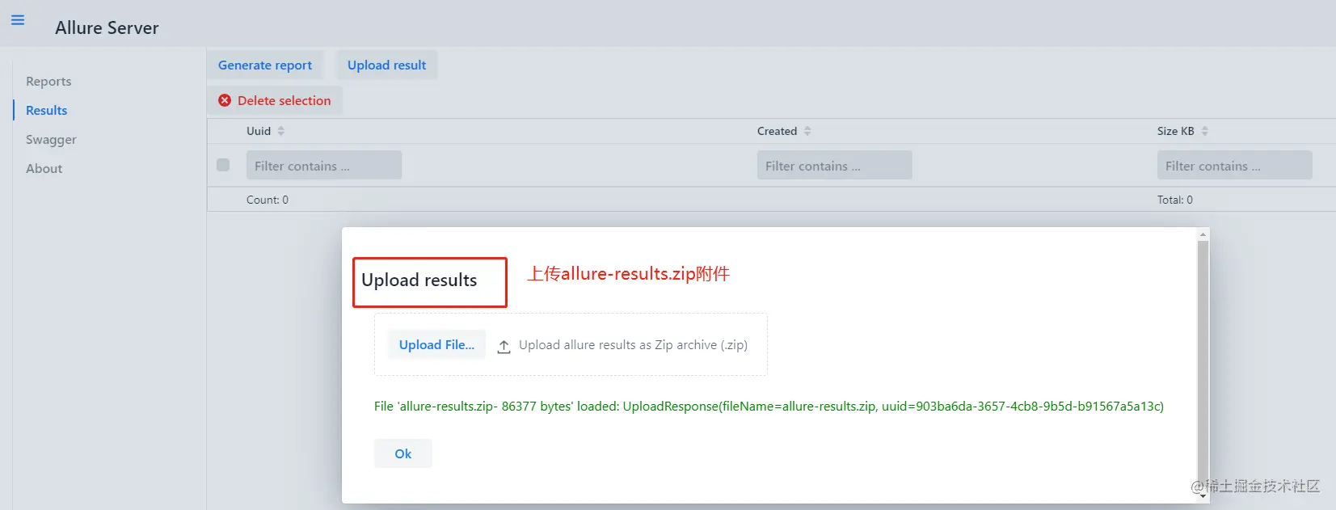This screenshot has width=1336, height=510.
Task: Click the scrollbar down arrow in dialog
Action: coord(1203,496)
